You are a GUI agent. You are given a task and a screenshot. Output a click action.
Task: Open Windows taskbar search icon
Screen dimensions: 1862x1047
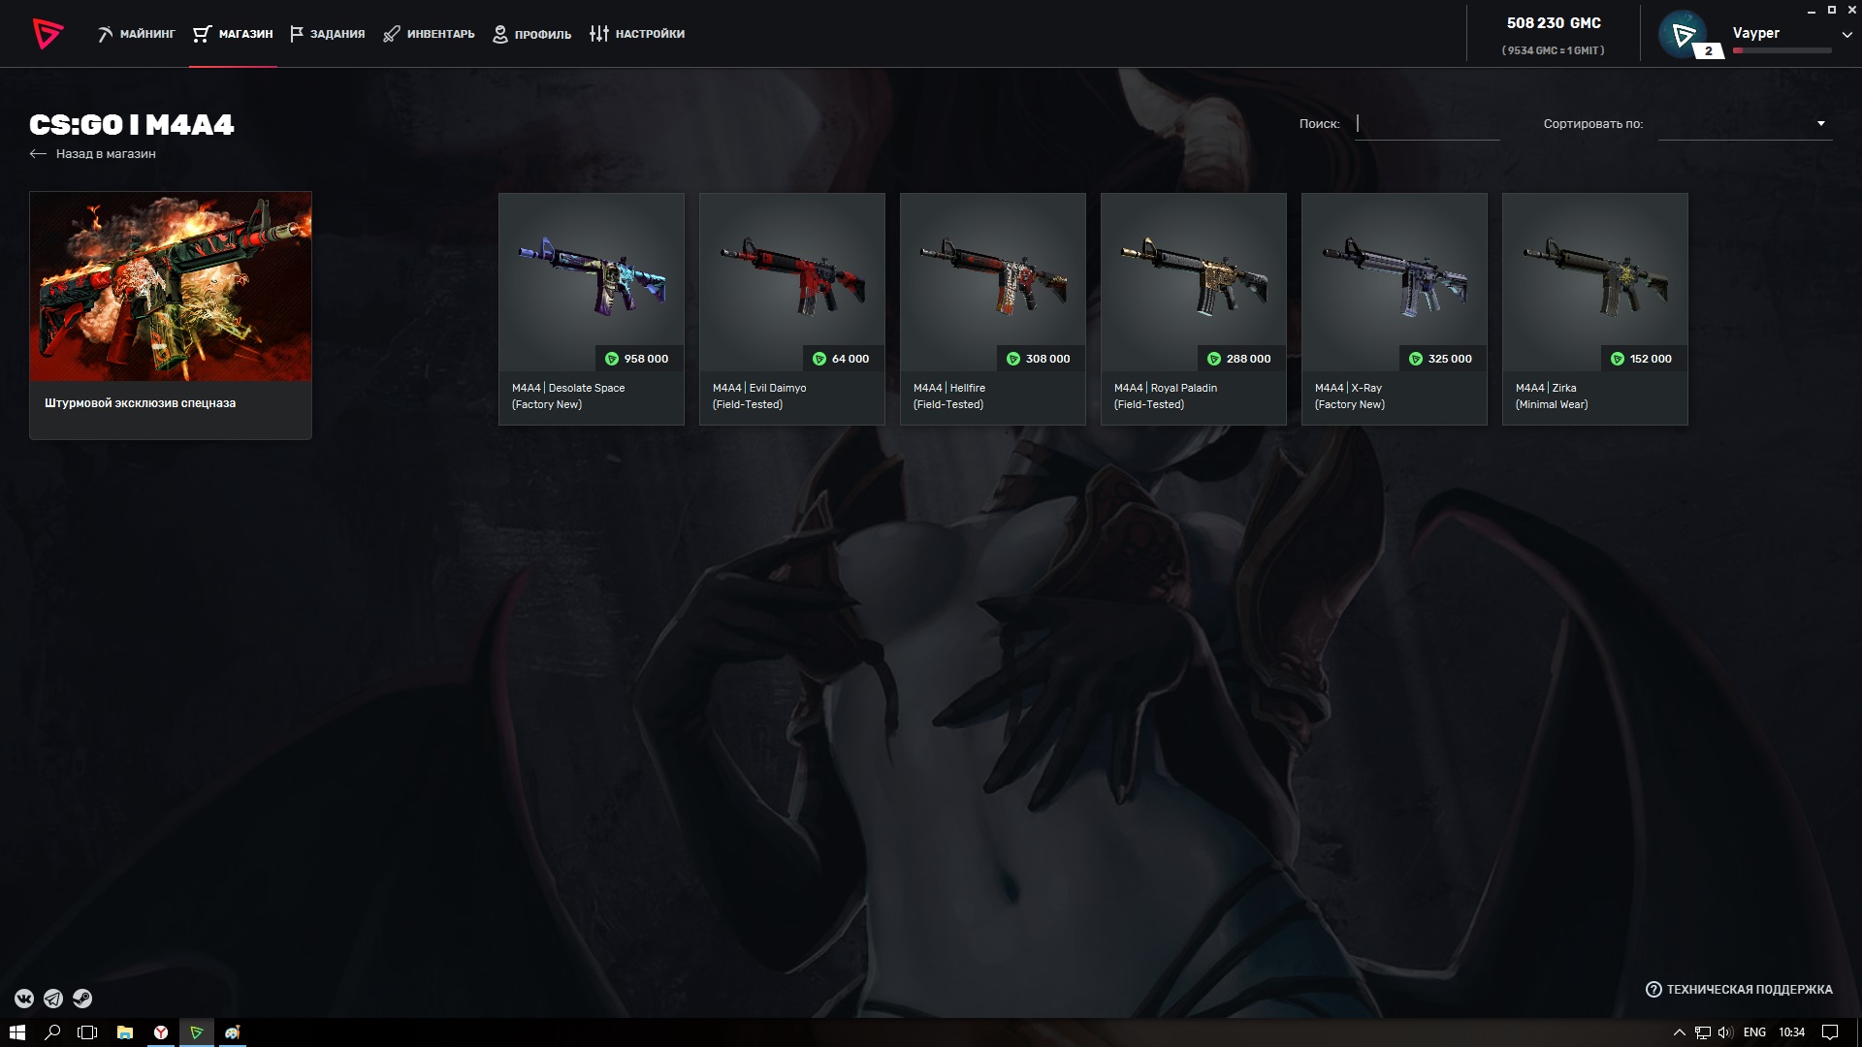(52, 1032)
